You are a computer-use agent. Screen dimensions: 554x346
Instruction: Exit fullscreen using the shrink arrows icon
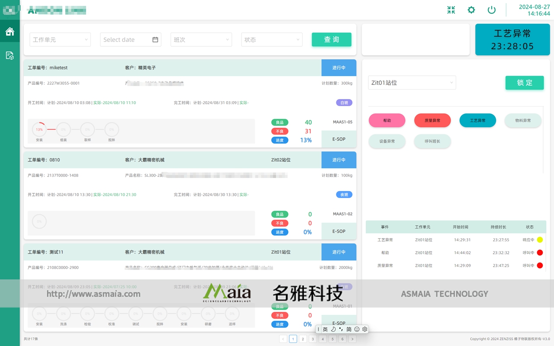[x=451, y=10]
